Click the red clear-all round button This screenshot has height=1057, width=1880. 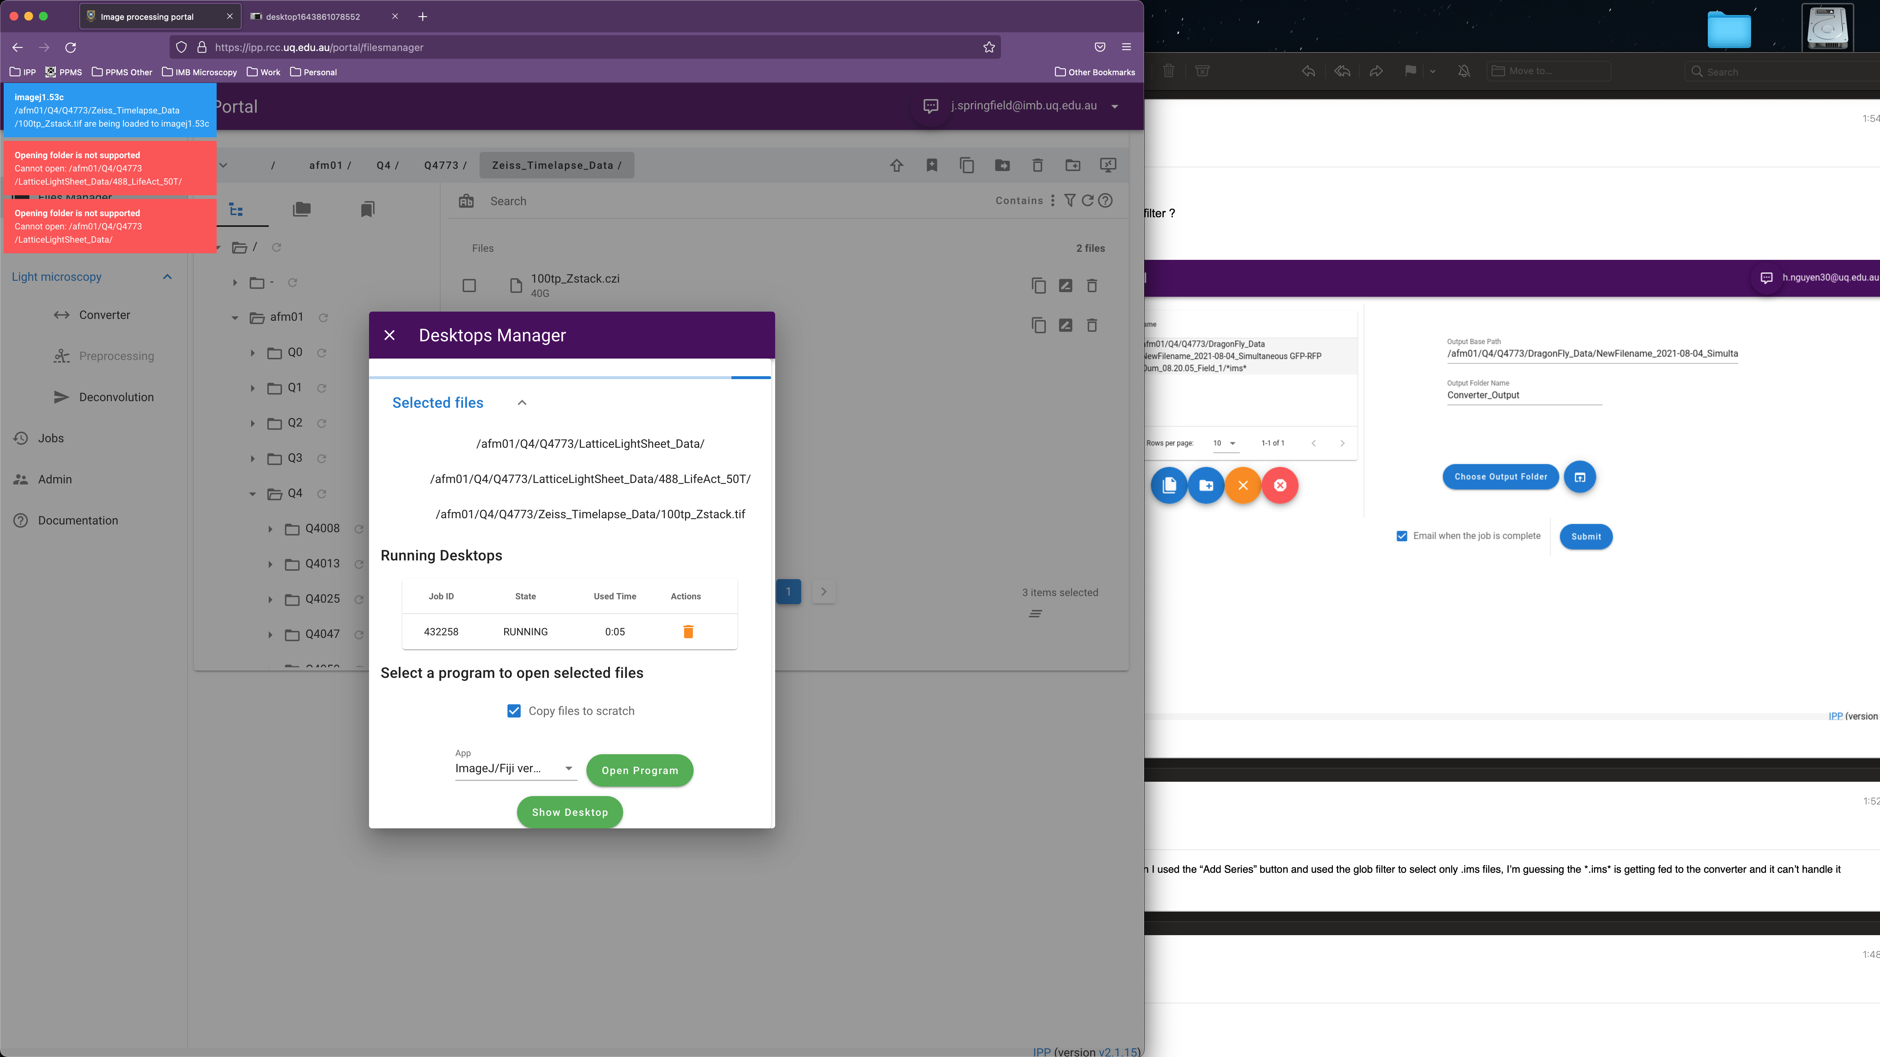[x=1280, y=485]
